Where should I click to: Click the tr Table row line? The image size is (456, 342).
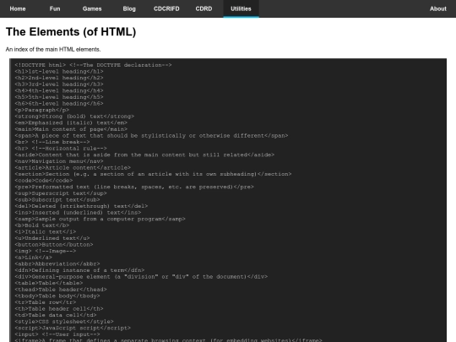46,301
